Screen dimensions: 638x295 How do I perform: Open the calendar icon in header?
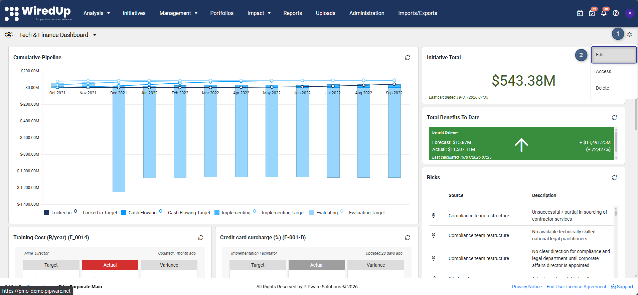click(580, 13)
